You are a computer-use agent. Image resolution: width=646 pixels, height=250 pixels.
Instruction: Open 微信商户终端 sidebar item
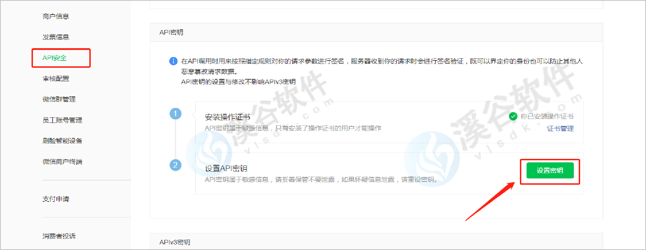pos(62,162)
